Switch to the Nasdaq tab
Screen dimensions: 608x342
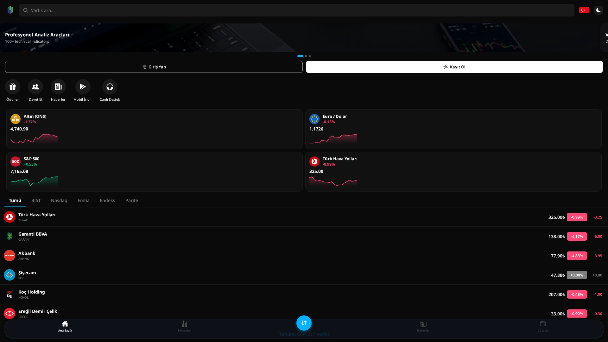tap(59, 200)
